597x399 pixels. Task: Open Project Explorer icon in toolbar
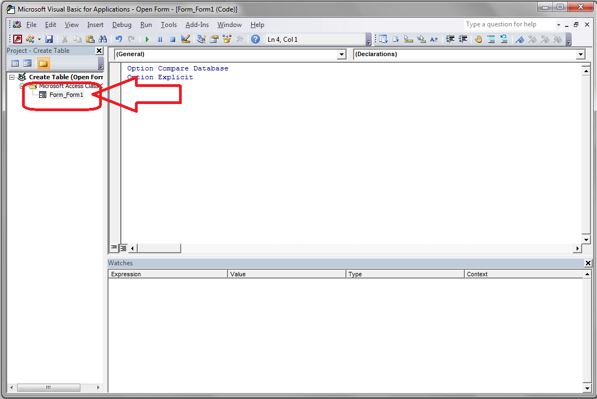click(x=202, y=39)
